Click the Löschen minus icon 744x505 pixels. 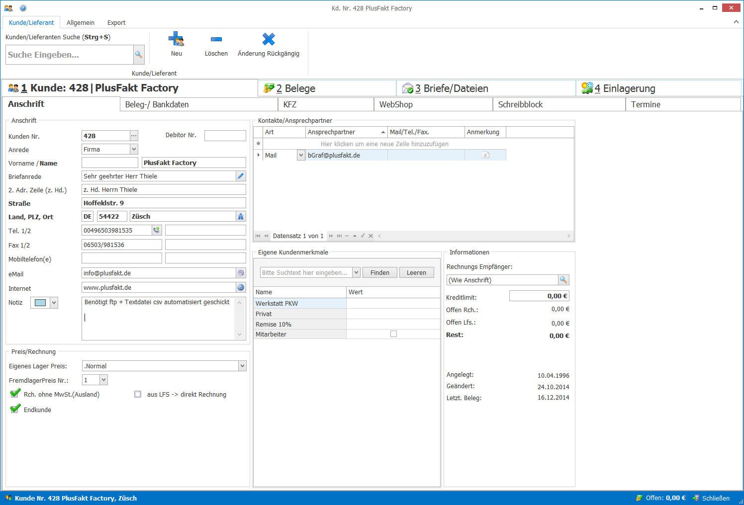click(216, 39)
